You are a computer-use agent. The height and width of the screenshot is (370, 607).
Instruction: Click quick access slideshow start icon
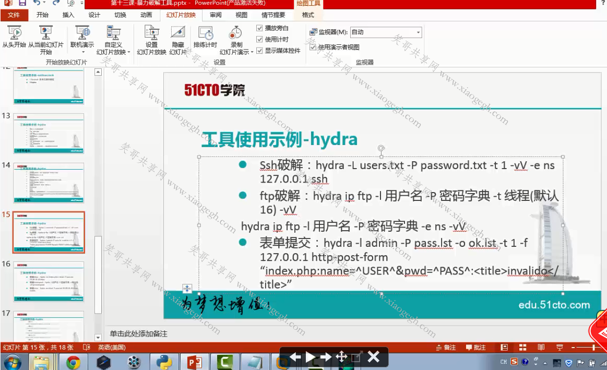click(71, 3)
